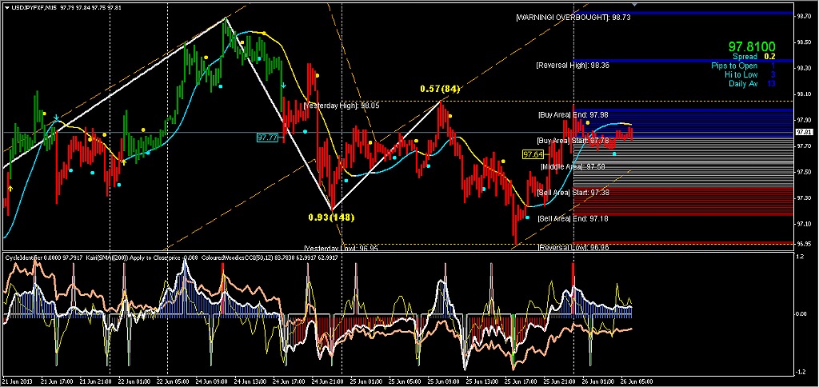Click 97.50 on the price scale
The height and width of the screenshot is (387, 819).
click(804, 172)
